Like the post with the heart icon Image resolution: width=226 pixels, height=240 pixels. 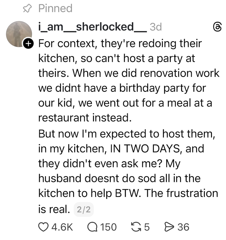tap(44, 227)
